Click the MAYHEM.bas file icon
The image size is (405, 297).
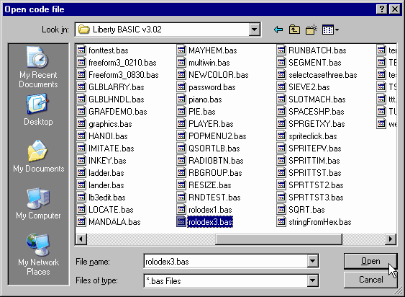point(181,50)
